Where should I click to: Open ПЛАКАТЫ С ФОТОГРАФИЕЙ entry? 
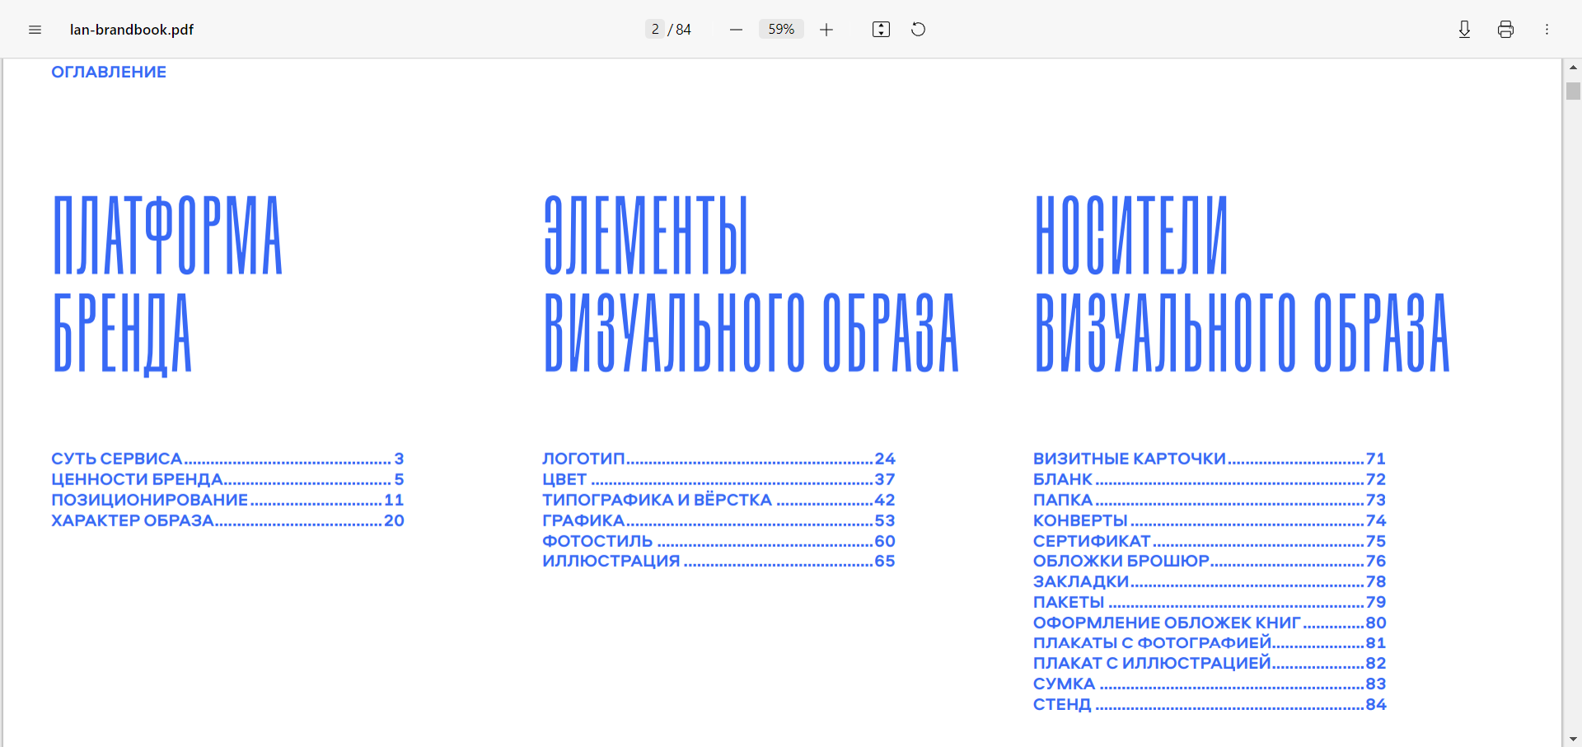click(1210, 642)
